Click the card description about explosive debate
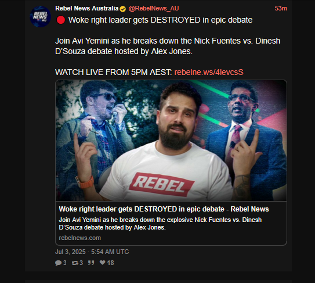This screenshot has height=283, width=315. [x=160, y=224]
